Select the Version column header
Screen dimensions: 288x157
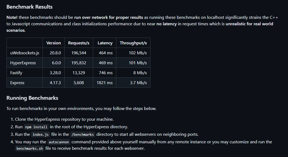coord(54,43)
